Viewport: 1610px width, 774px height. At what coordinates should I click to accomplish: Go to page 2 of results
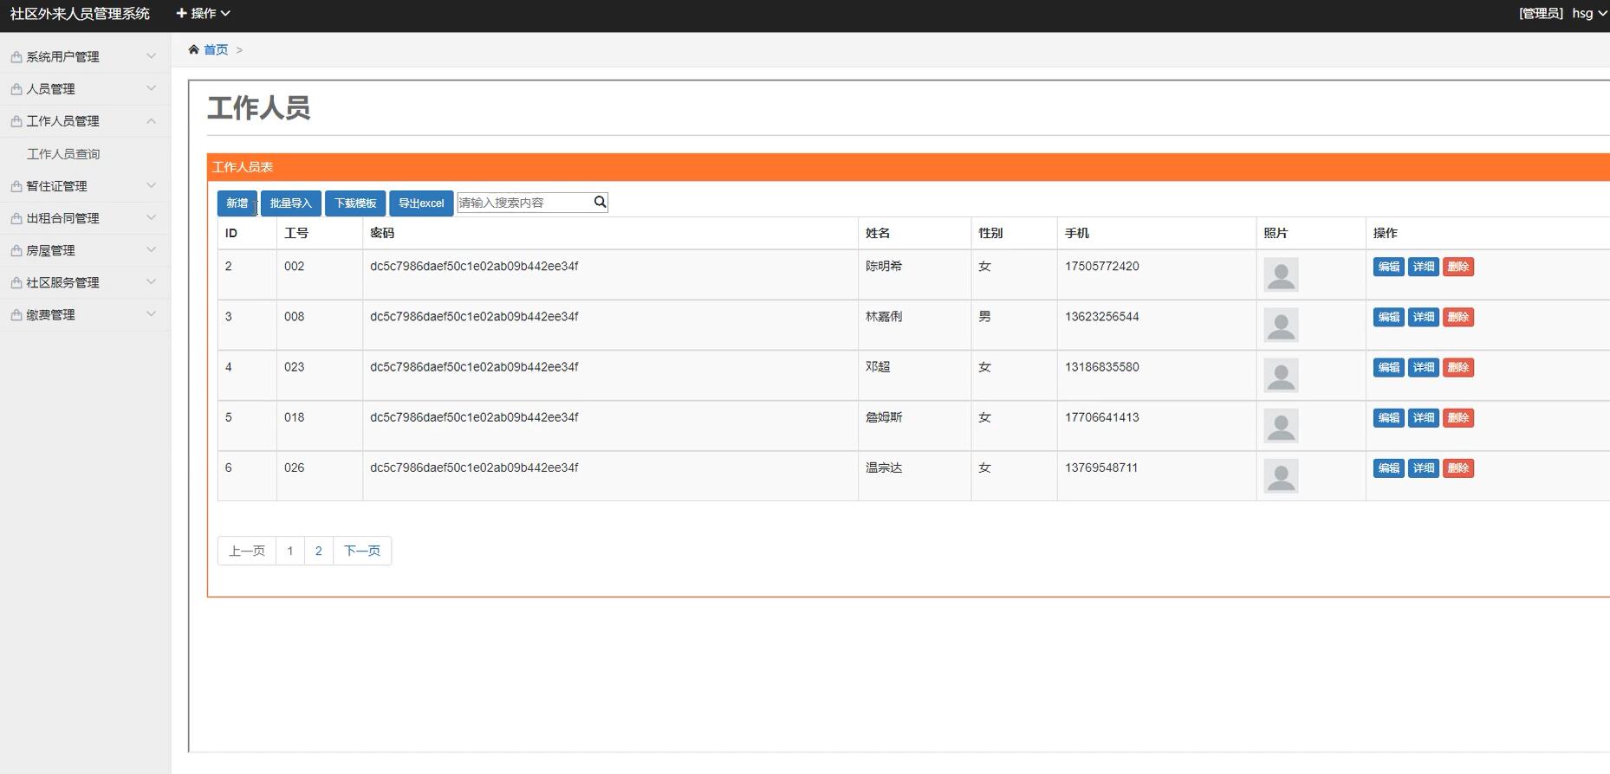[318, 551]
